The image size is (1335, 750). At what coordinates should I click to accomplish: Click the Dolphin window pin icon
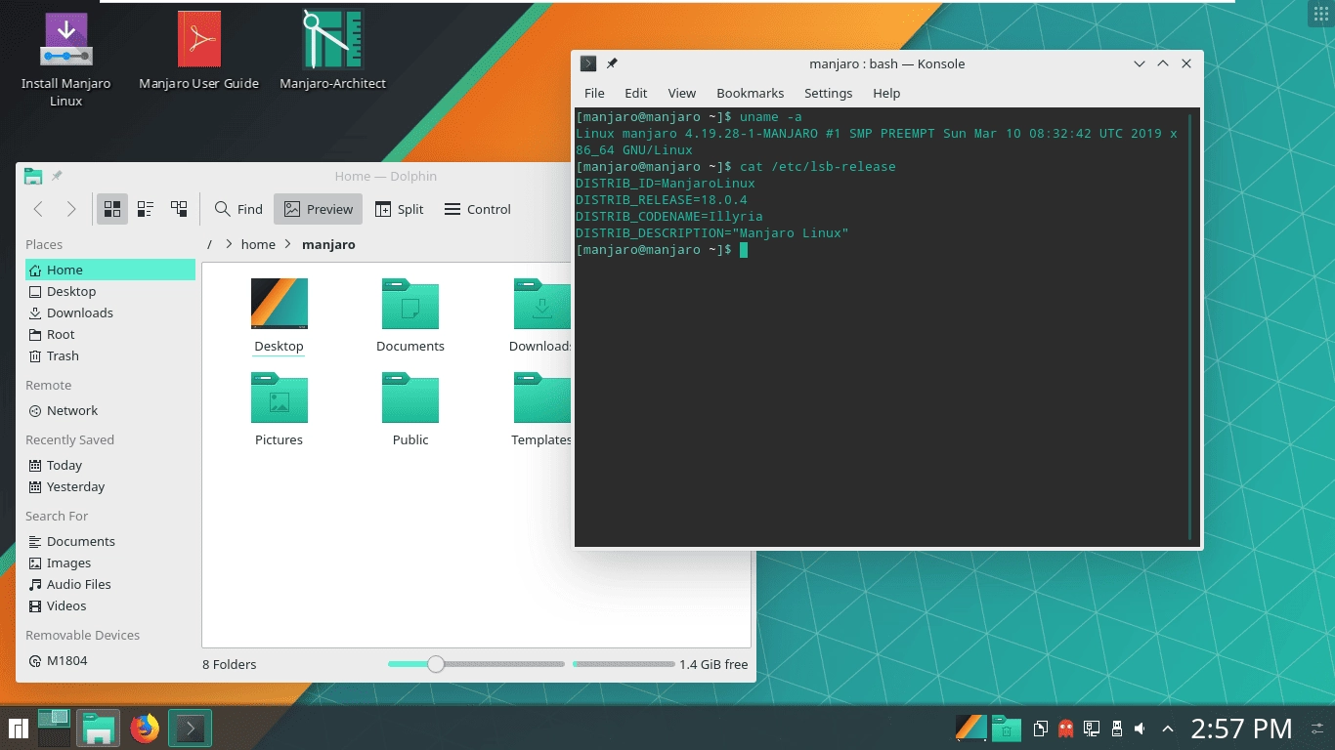pos(57,177)
